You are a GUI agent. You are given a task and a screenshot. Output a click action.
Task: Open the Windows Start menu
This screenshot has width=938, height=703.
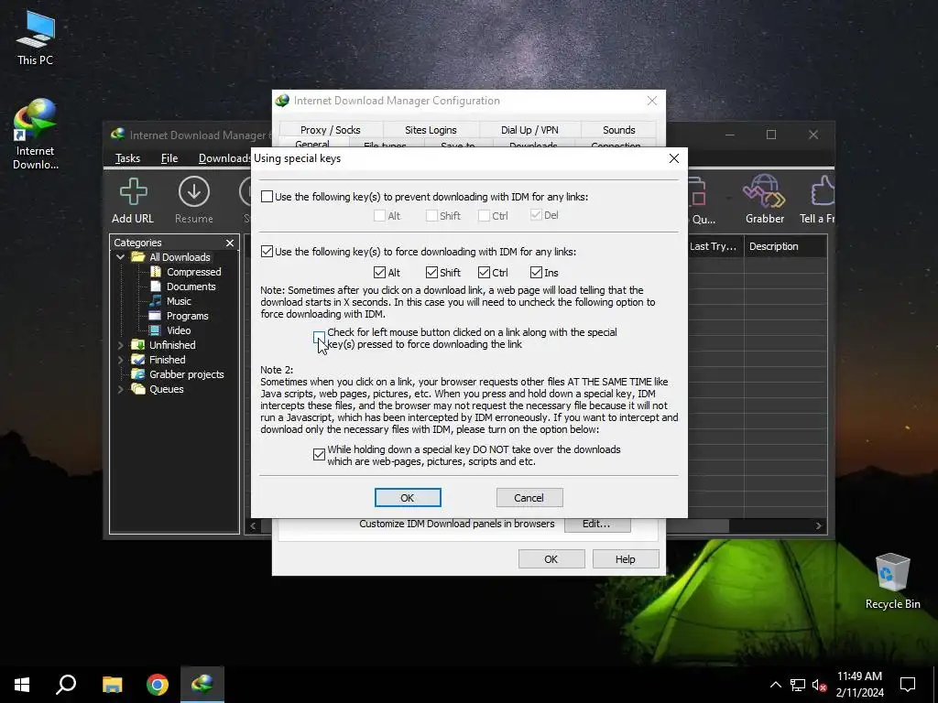(22, 685)
